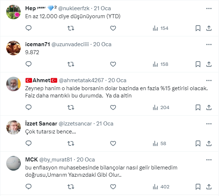Expand more options for Ahmet's tweet

(209, 80)
